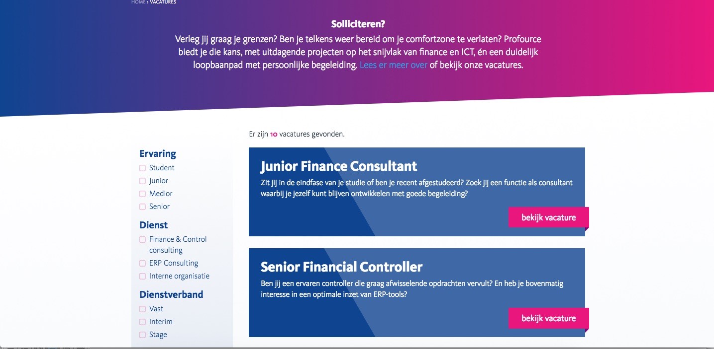
Task: Click the Ervaring filter heading
Action: click(x=158, y=154)
